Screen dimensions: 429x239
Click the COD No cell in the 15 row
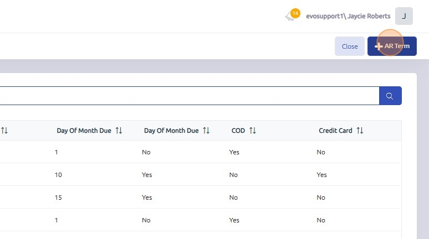(233, 198)
